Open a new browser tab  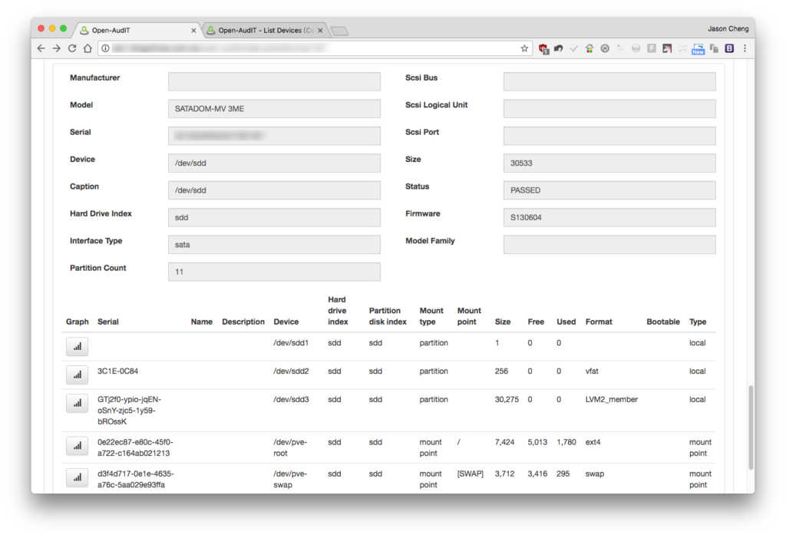(x=339, y=31)
